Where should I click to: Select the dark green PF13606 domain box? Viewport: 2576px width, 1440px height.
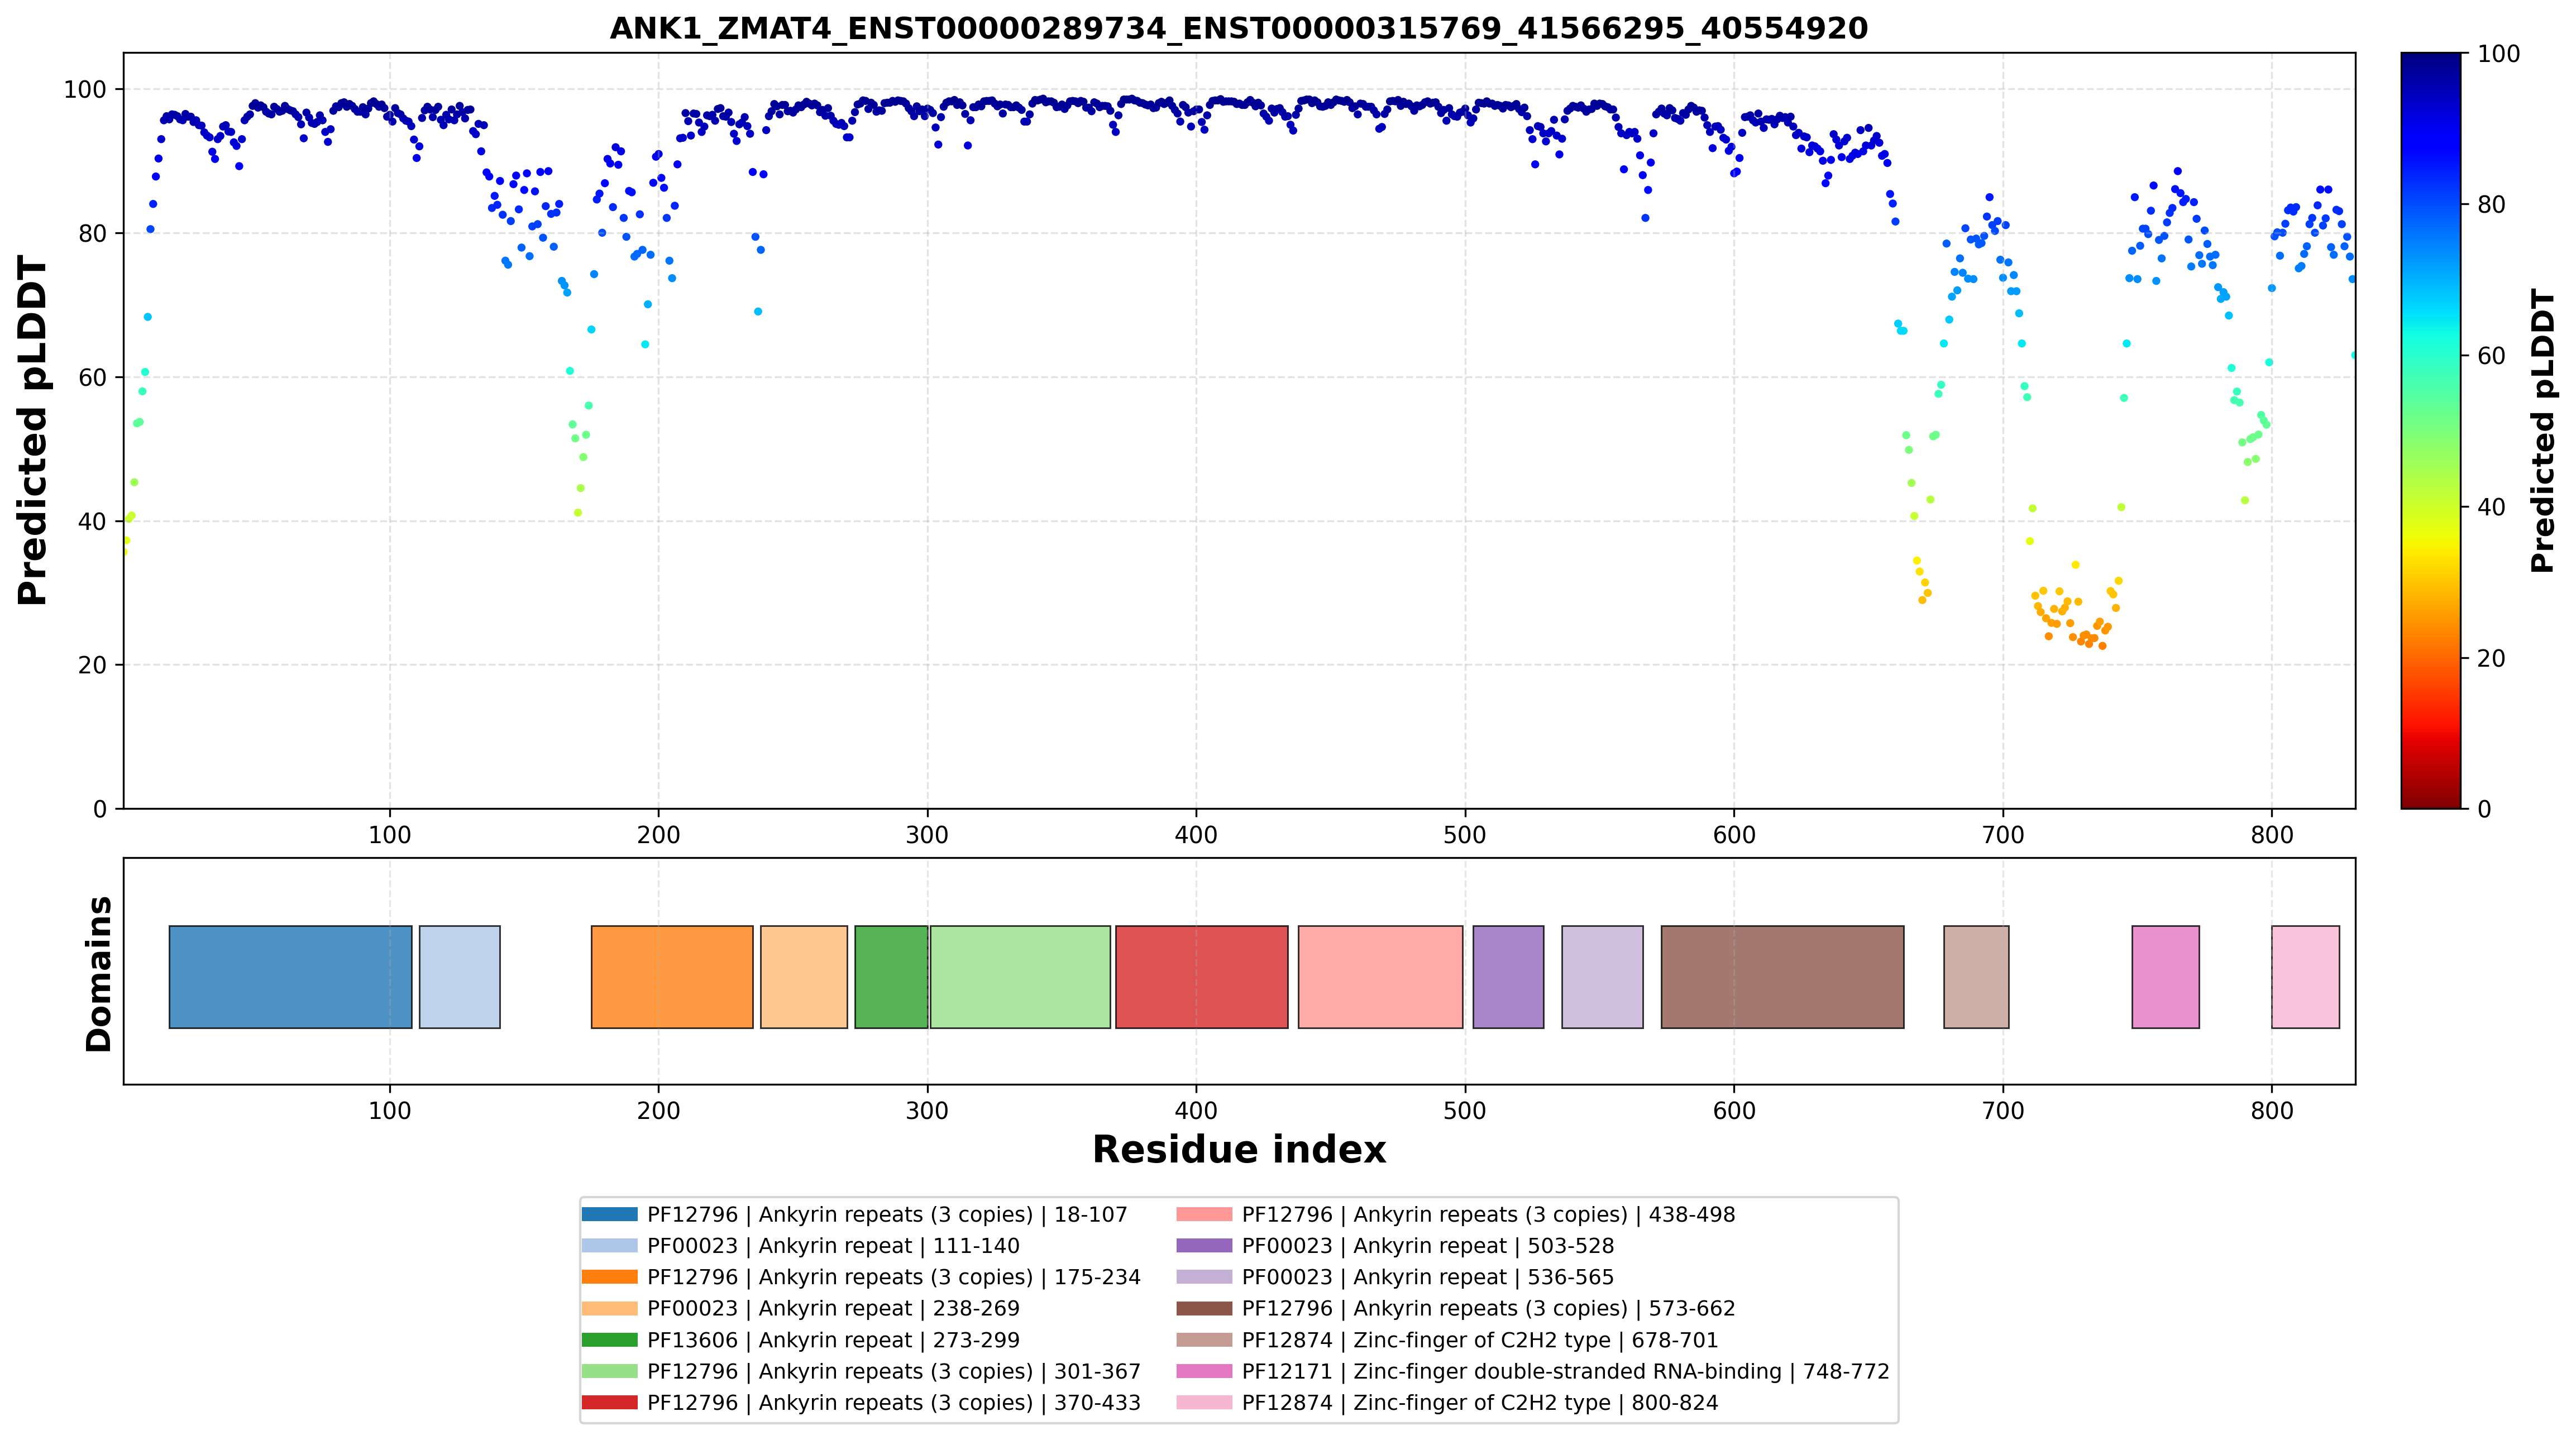(x=891, y=977)
